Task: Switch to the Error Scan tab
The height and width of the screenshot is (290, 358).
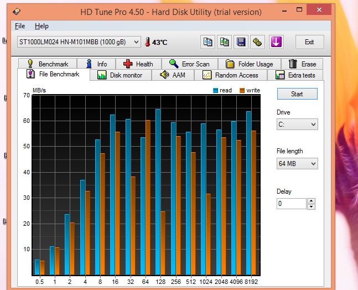Action: [x=189, y=64]
